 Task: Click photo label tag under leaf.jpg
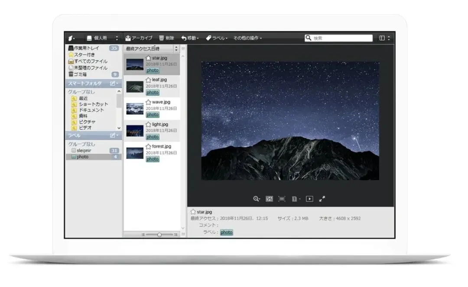pos(153,93)
